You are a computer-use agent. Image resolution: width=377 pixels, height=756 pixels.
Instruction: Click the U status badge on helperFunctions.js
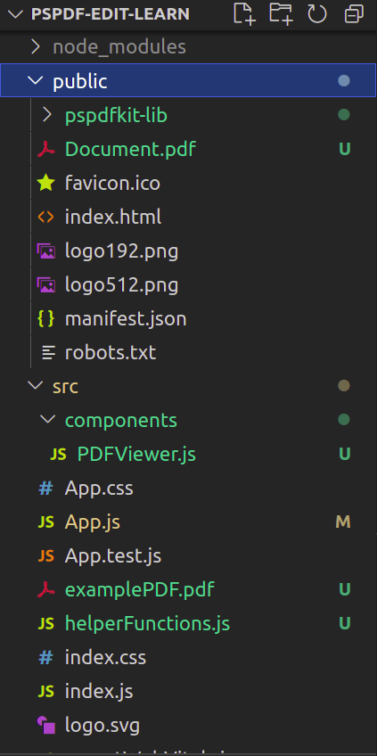coord(344,623)
